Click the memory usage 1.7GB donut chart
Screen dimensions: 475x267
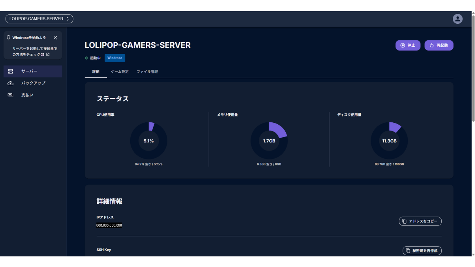(269, 141)
